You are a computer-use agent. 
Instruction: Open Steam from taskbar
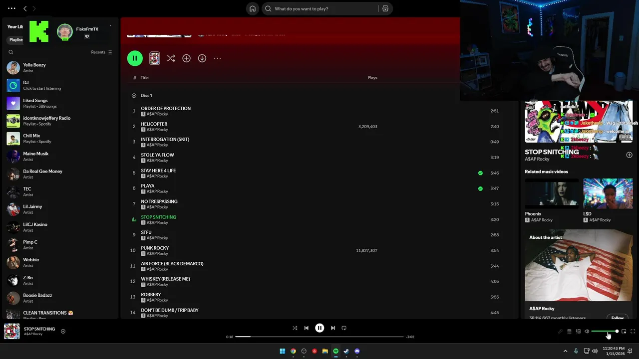(x=346, y=351)
